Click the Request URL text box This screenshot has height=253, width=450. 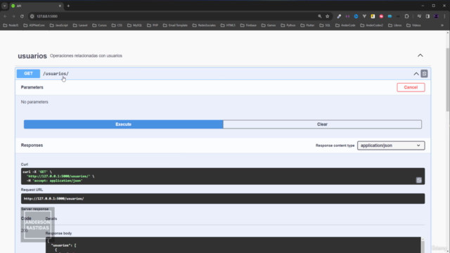point(223,198)
